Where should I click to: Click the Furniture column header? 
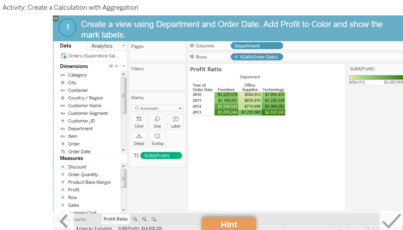pos(226,90)
